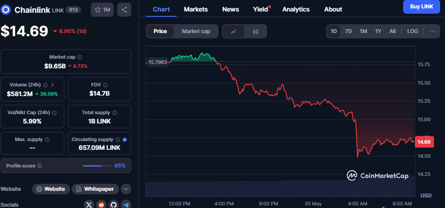The image size is (445, 208).
Task: Click the $9.65B market cap value
Action: pyautogui.click(x=55, y=66)
